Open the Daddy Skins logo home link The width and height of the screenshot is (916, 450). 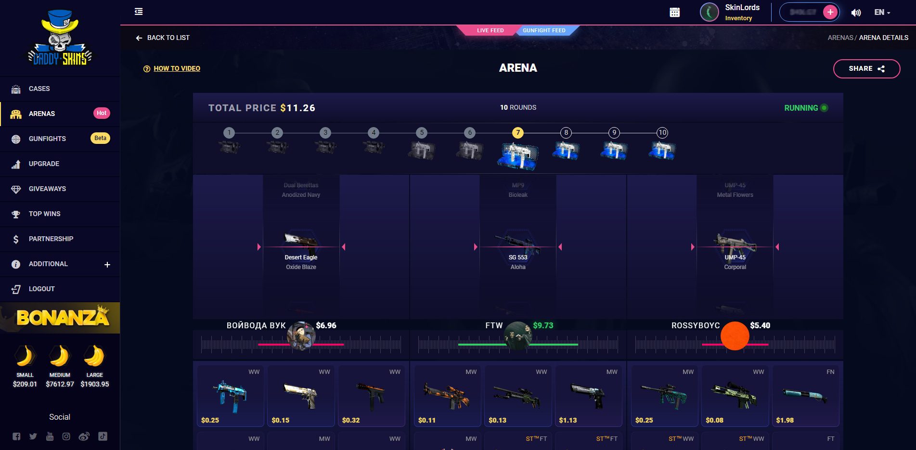click(60, 38)
